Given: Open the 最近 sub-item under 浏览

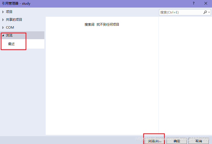Looking at the screenshot, I should point(11,44).
